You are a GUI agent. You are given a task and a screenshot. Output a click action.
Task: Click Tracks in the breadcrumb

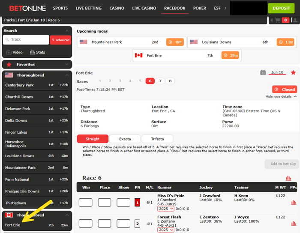click(9, 20)
